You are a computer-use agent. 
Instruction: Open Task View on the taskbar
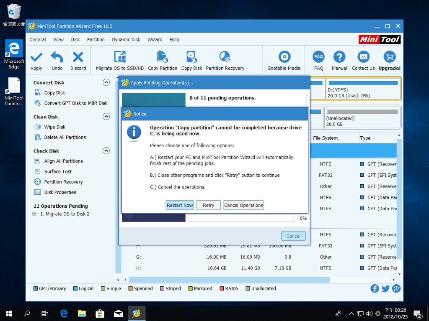[x=44, y=313]
